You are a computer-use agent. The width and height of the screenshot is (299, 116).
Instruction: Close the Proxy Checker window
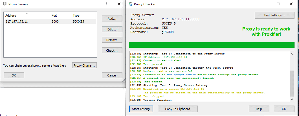(x=291, y=4)
